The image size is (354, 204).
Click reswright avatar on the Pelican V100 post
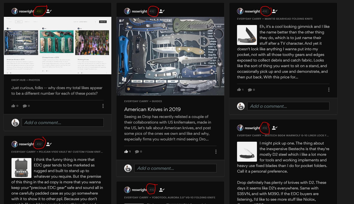15,144
